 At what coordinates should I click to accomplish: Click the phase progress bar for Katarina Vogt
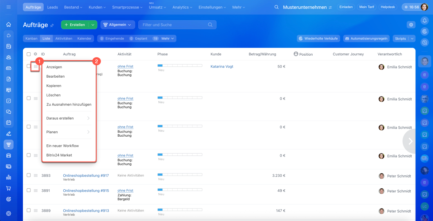180,65
